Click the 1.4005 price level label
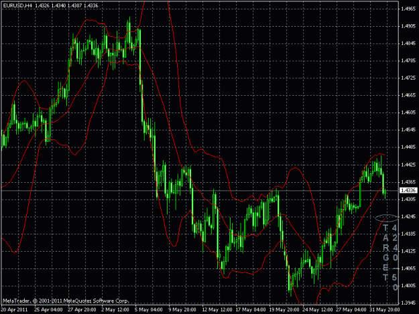419x314 pixels. click(x=408, y=286)
